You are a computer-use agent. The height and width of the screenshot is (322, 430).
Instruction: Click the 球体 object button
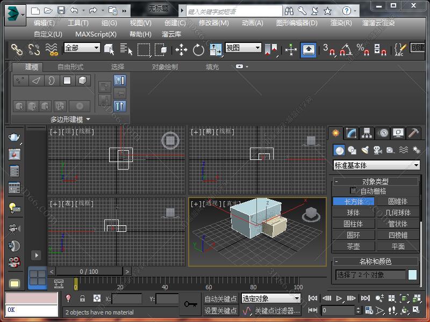coord(353,213)
